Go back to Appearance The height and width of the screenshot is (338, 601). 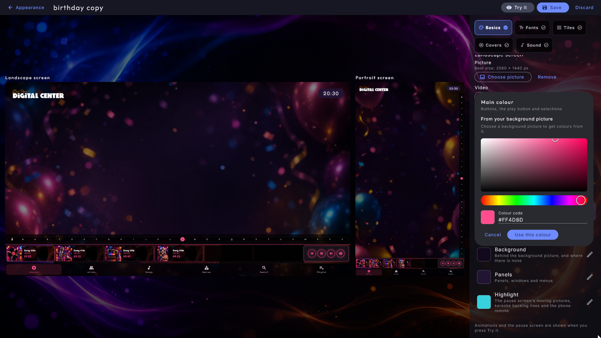tap(26, 8)
